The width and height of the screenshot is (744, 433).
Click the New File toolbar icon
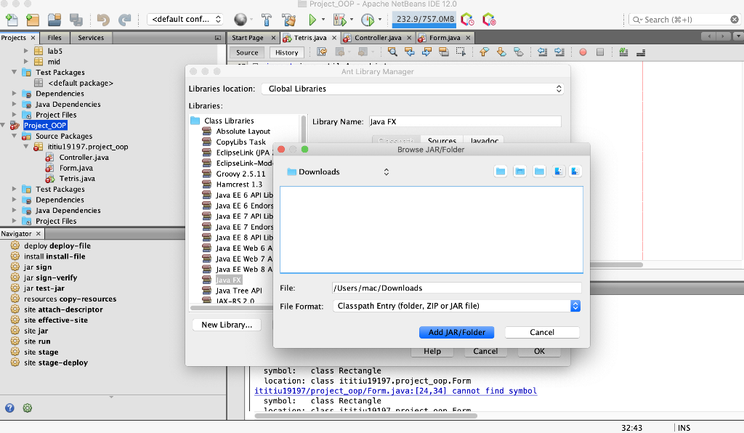(12, 20)
